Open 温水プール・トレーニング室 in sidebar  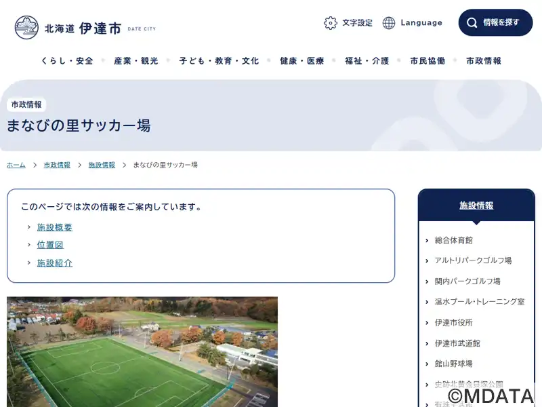[x=480, y=302]
